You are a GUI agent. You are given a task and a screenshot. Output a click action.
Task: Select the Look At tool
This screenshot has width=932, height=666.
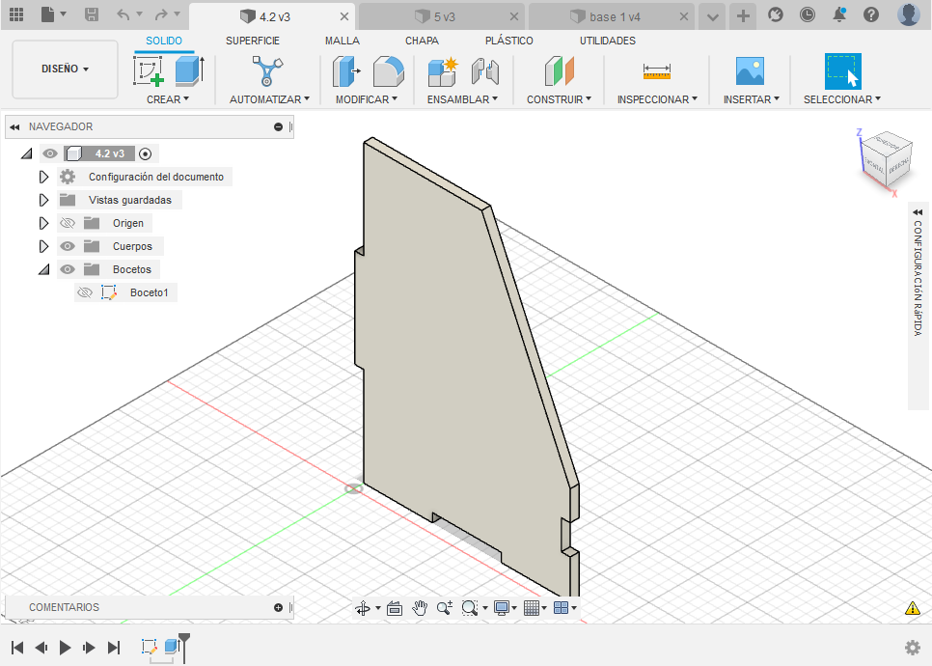[395, 608]
